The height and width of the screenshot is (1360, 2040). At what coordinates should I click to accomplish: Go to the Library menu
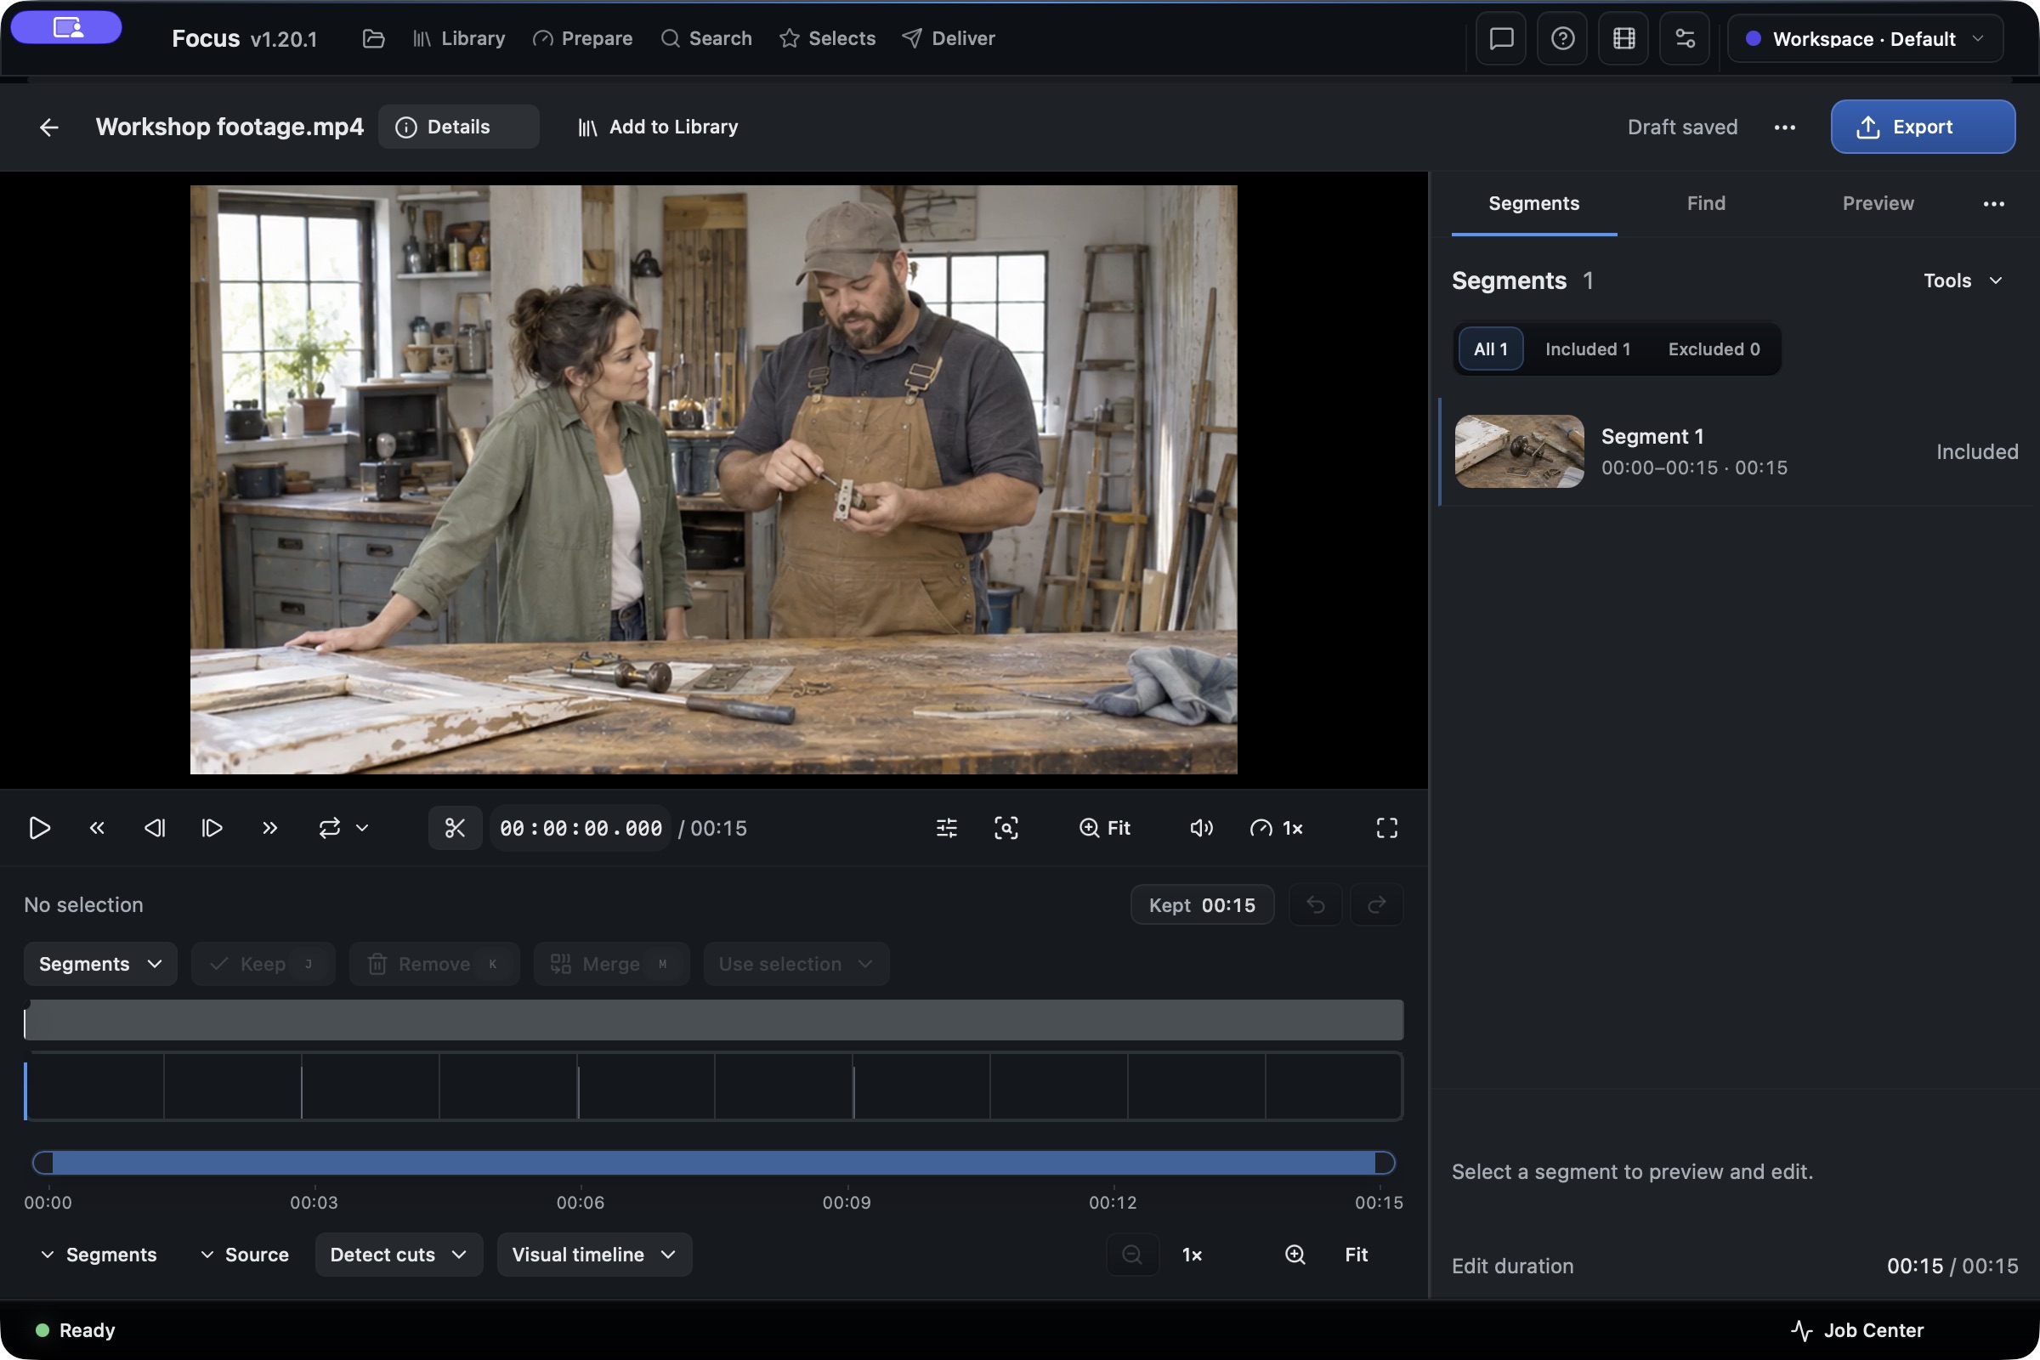[459, 38]
